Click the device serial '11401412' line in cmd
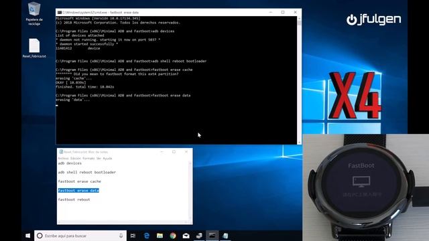 click(78, 48)
